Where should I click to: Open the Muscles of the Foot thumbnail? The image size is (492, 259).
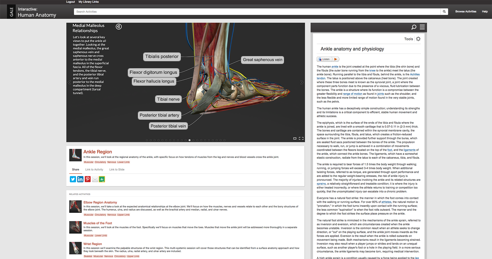tap(75, 227)
